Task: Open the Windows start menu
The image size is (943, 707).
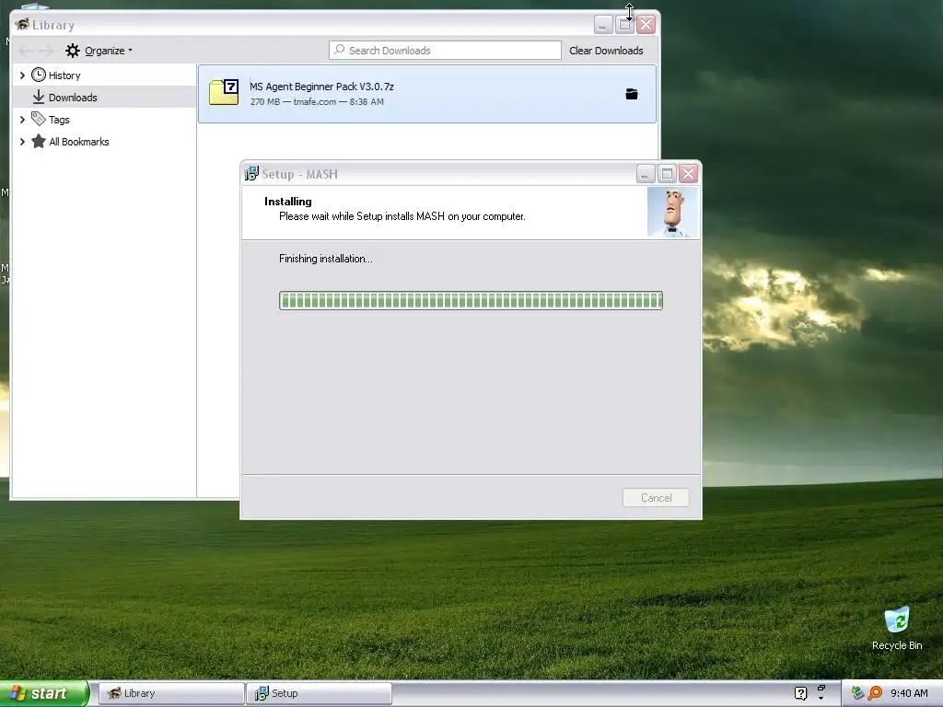Action: [x=44, y=693]
